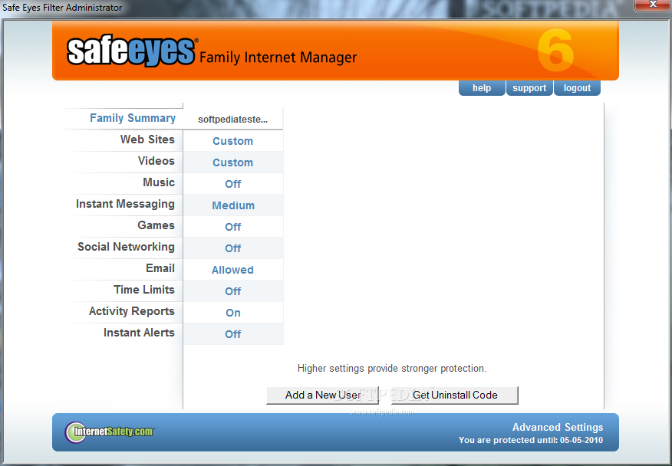
Task: Open the Time Limits category
Action: pos(144,290)
